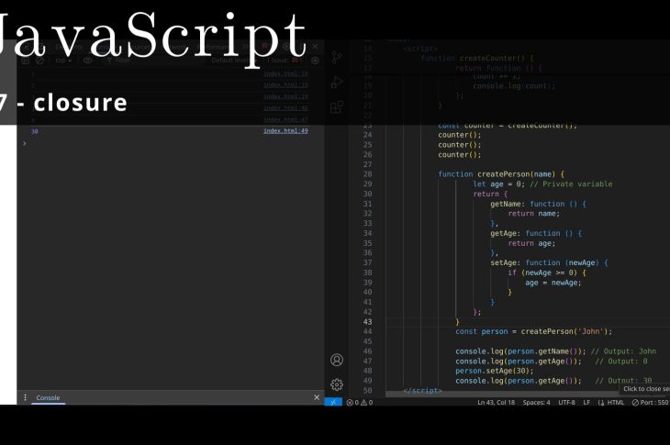Viewport: 670px width, 445px height.
Task: Clear the console with the clear icon
Action: (40, 61)
